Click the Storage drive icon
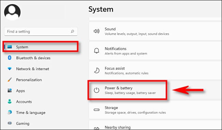This screenshot has height=130, width=222. [x=97, y=110]
